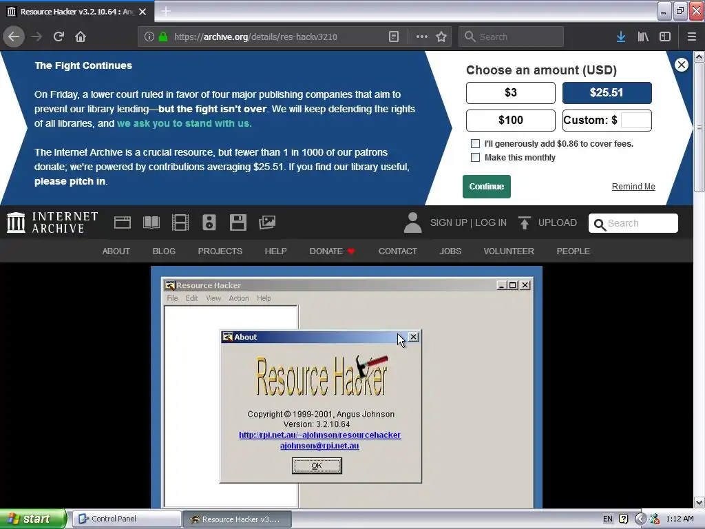Click SIGN UP link
This screenshot has height=529, width=705.
click(449, 222)
